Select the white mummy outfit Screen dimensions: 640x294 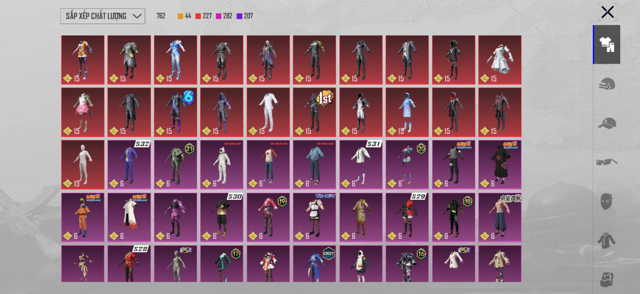(x=83, y=165)
